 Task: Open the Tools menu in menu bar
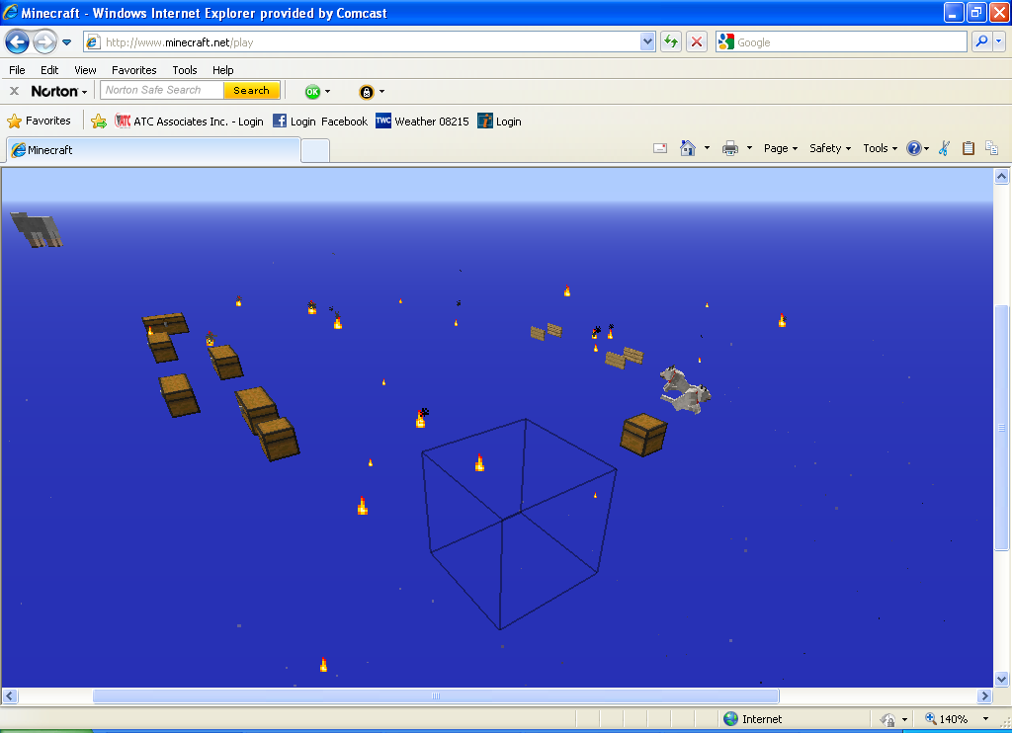[x=185, y=70]
